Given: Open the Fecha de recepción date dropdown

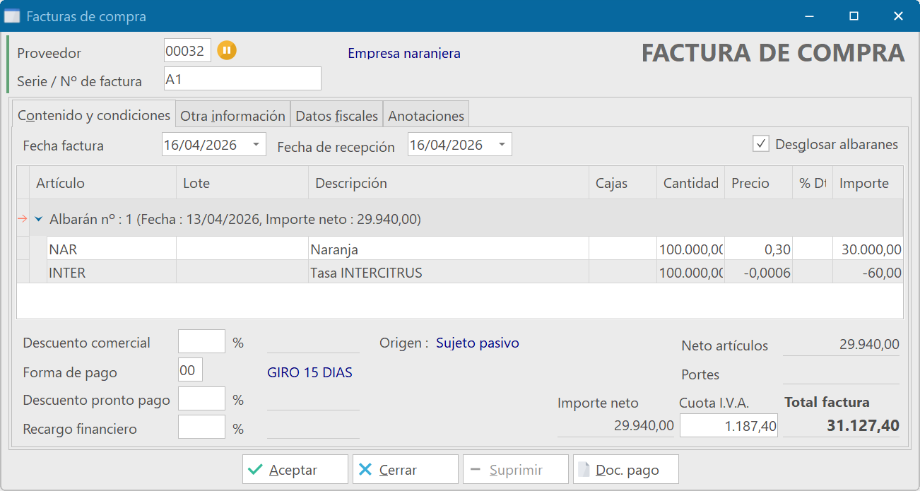Looking at the screenshot, I should (x=502, y=145).
